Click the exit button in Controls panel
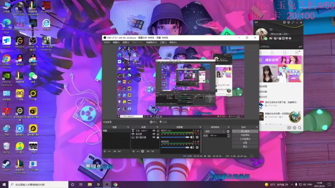Image resolution: width=335 pixels, height=188 pixels. coord(245,147)
